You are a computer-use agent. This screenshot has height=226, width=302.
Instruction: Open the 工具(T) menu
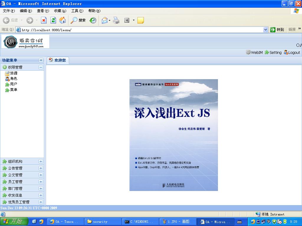(77, 11)
